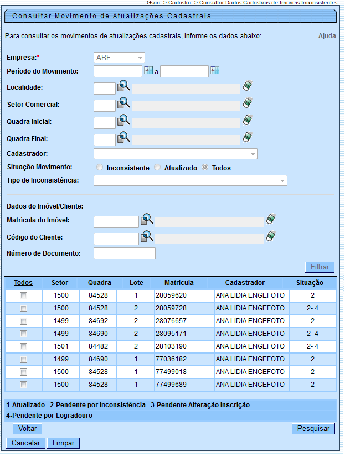
Task: Expand the Cadastrador dropdown list
Action: 176,154
